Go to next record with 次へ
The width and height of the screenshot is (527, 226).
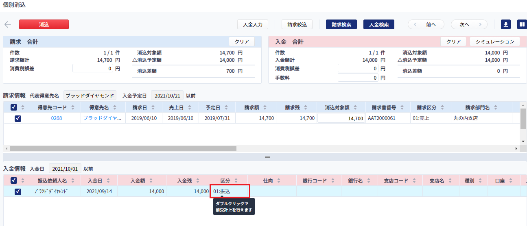coord(469,24)
